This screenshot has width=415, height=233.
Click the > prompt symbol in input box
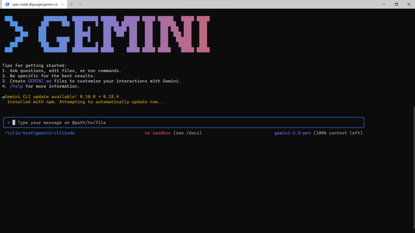[x=8, y=123]
